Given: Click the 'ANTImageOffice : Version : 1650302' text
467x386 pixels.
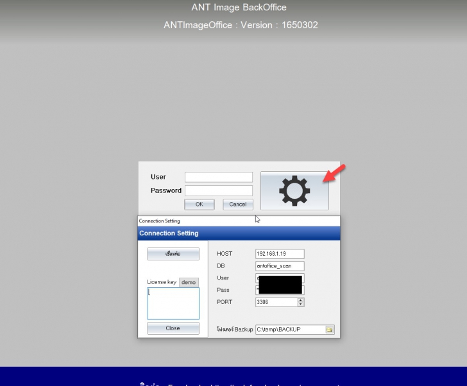Looking at the screenshot, I should tap(241, 25).
